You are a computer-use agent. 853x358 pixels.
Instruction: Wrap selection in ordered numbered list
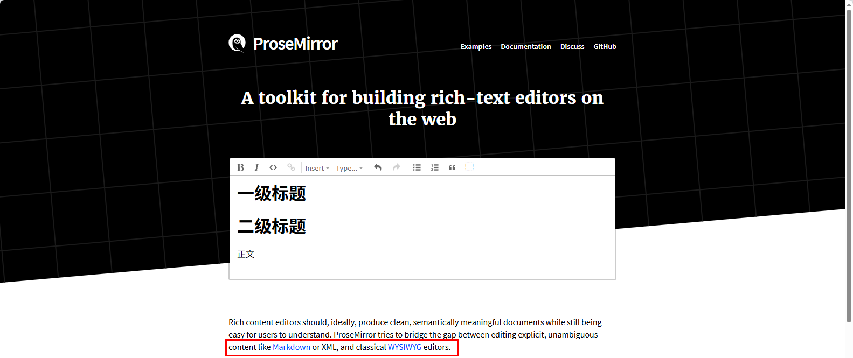coord(434,167)
